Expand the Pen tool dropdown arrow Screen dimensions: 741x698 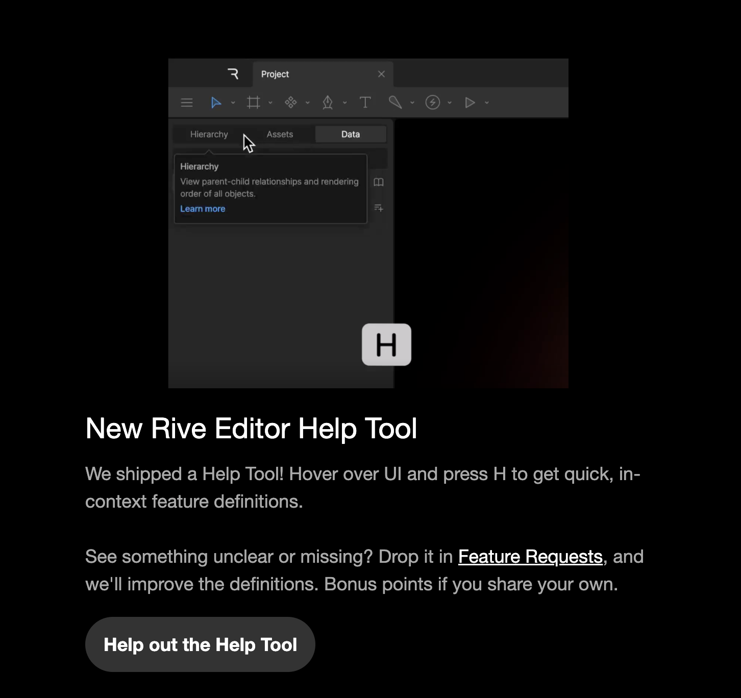[345, 103]
